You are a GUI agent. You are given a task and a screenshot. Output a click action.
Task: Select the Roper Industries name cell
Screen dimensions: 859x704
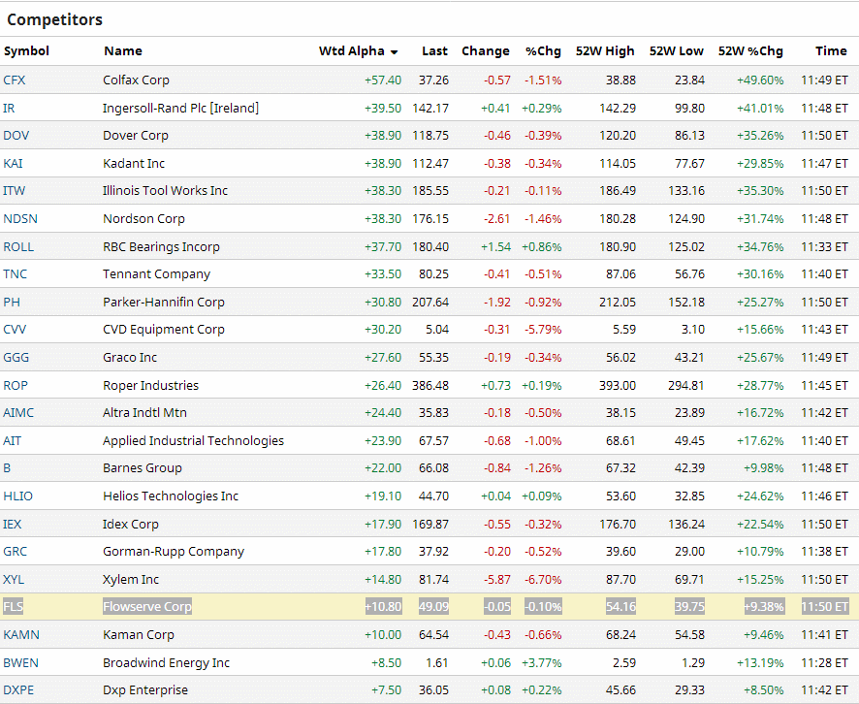click(150, 385)
